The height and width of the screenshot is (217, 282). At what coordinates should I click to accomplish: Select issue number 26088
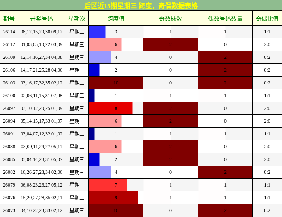coord(9,147)
